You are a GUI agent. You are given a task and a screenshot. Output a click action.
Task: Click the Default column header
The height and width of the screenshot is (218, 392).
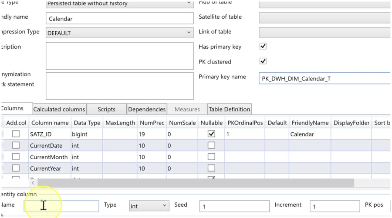tap(277, 123)
